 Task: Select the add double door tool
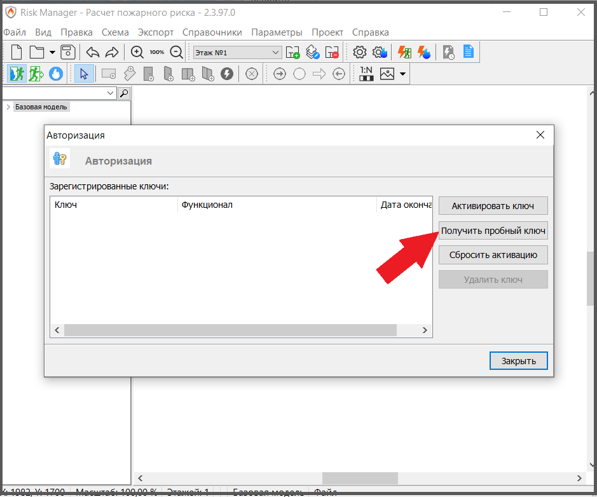tap(188, 74)
